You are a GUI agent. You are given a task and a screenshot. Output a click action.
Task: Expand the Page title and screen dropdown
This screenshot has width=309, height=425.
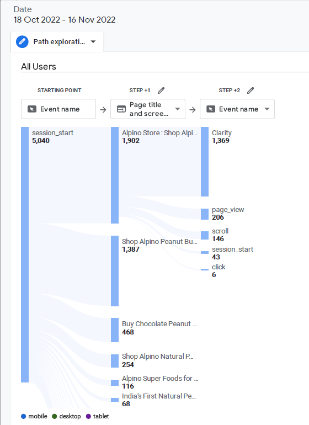[178, 109]
